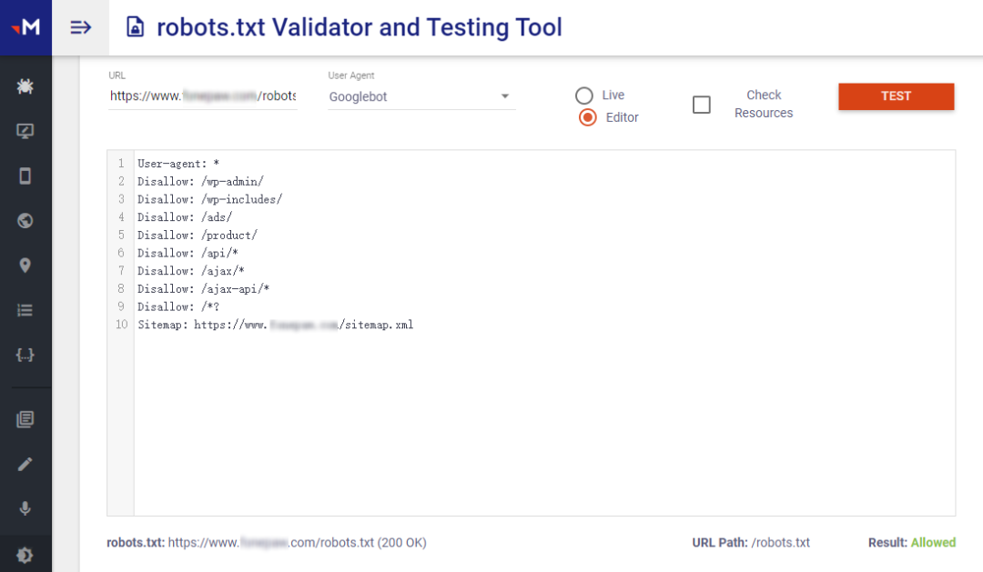Click the 'Disallow: /ads/' line

pos(185,217)
